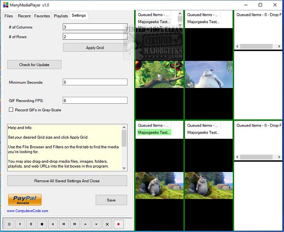Click top-left queue list scroll down arrow
This screenshot has height=232, width=284.
(x=180, y=25)
